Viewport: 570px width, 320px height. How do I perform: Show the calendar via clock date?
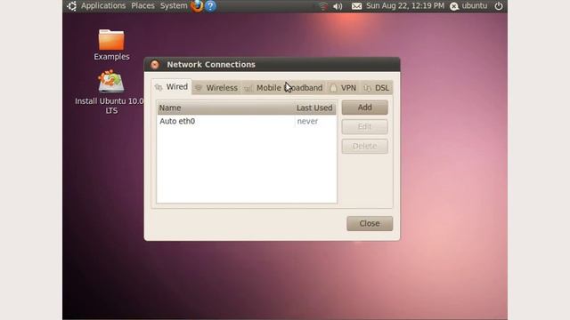(405, 6)
